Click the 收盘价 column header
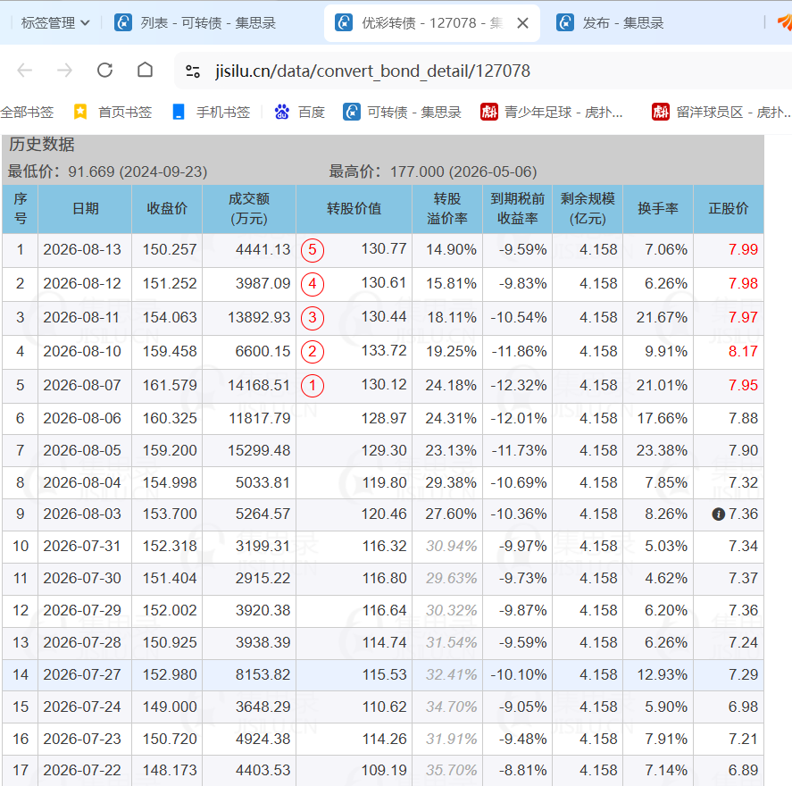This screenshot has width=792, height=786. (x=167, y=209)
